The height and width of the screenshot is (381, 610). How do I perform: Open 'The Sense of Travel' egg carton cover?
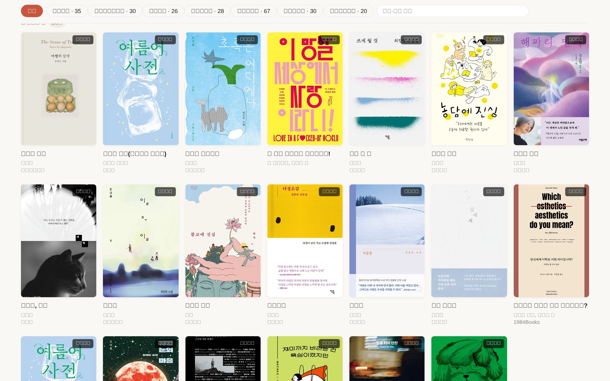click(x=58, y=89)
